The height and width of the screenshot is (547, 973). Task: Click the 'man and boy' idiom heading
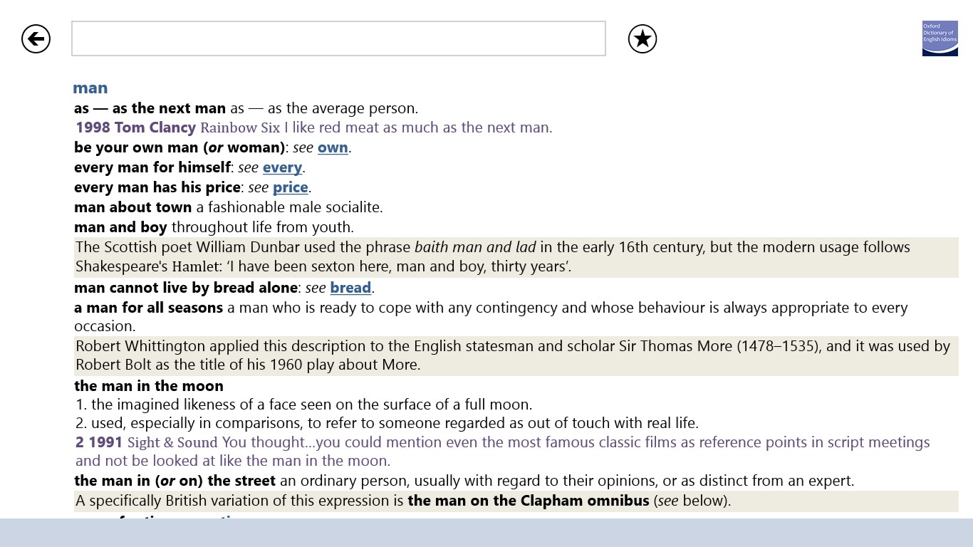pos(120,227)
